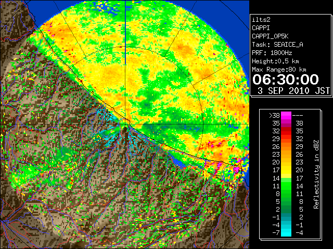Click the 'Task: SEAICE_A' line
Screen dimensions: 333x249
277,45
